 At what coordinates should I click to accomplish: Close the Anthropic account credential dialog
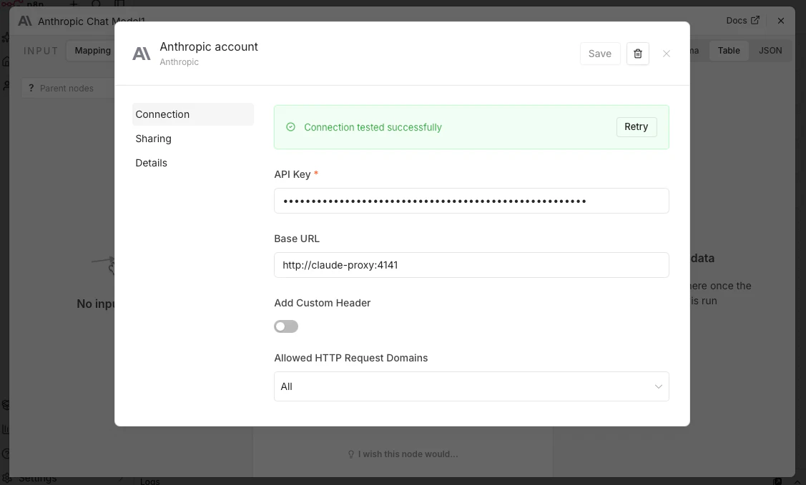(x=667, y=54)
